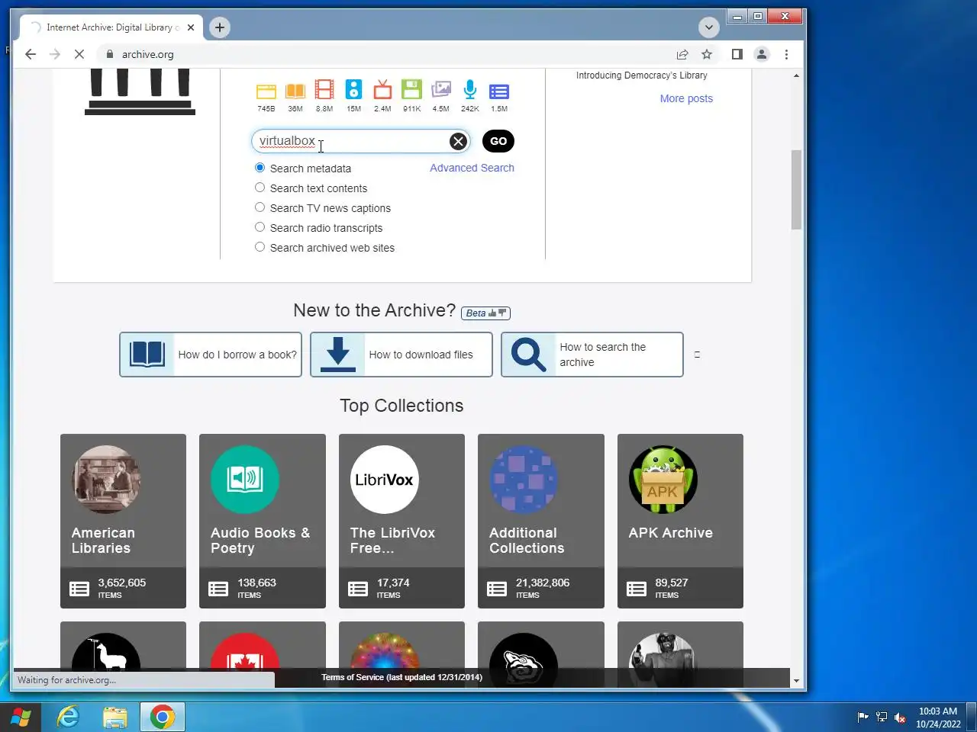Click Chrome icon in taskbar
The width and height of the screenshot is (977, 732).
[x=163, y=718]
